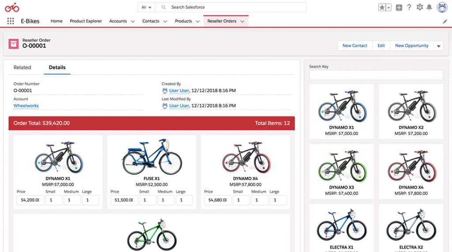Click the DYNAMO X4 order item Price field

[218, 200]
